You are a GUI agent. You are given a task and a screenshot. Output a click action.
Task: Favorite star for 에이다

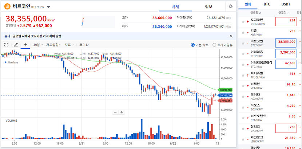pyautogui.click(x=243, y=97)
